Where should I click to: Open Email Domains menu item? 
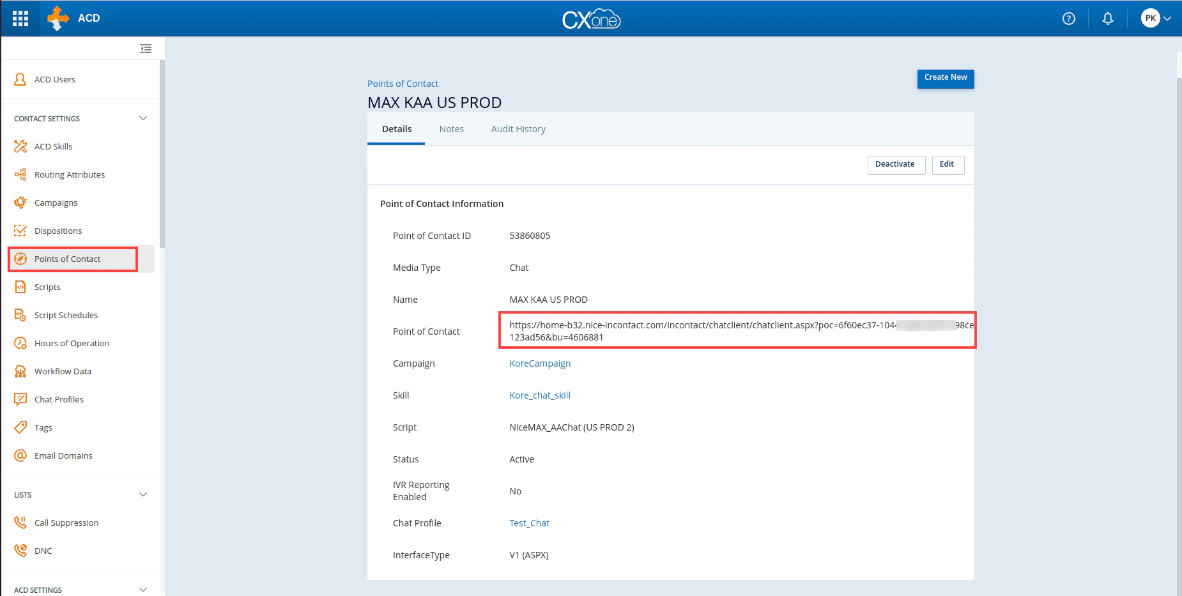(63, 455)
